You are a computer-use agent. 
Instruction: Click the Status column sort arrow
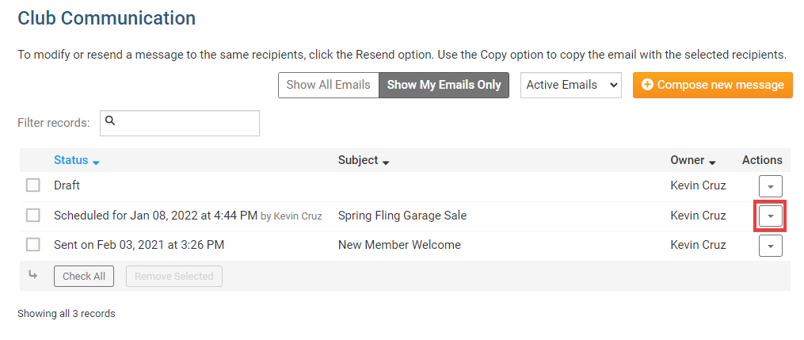tap(97, 162)
